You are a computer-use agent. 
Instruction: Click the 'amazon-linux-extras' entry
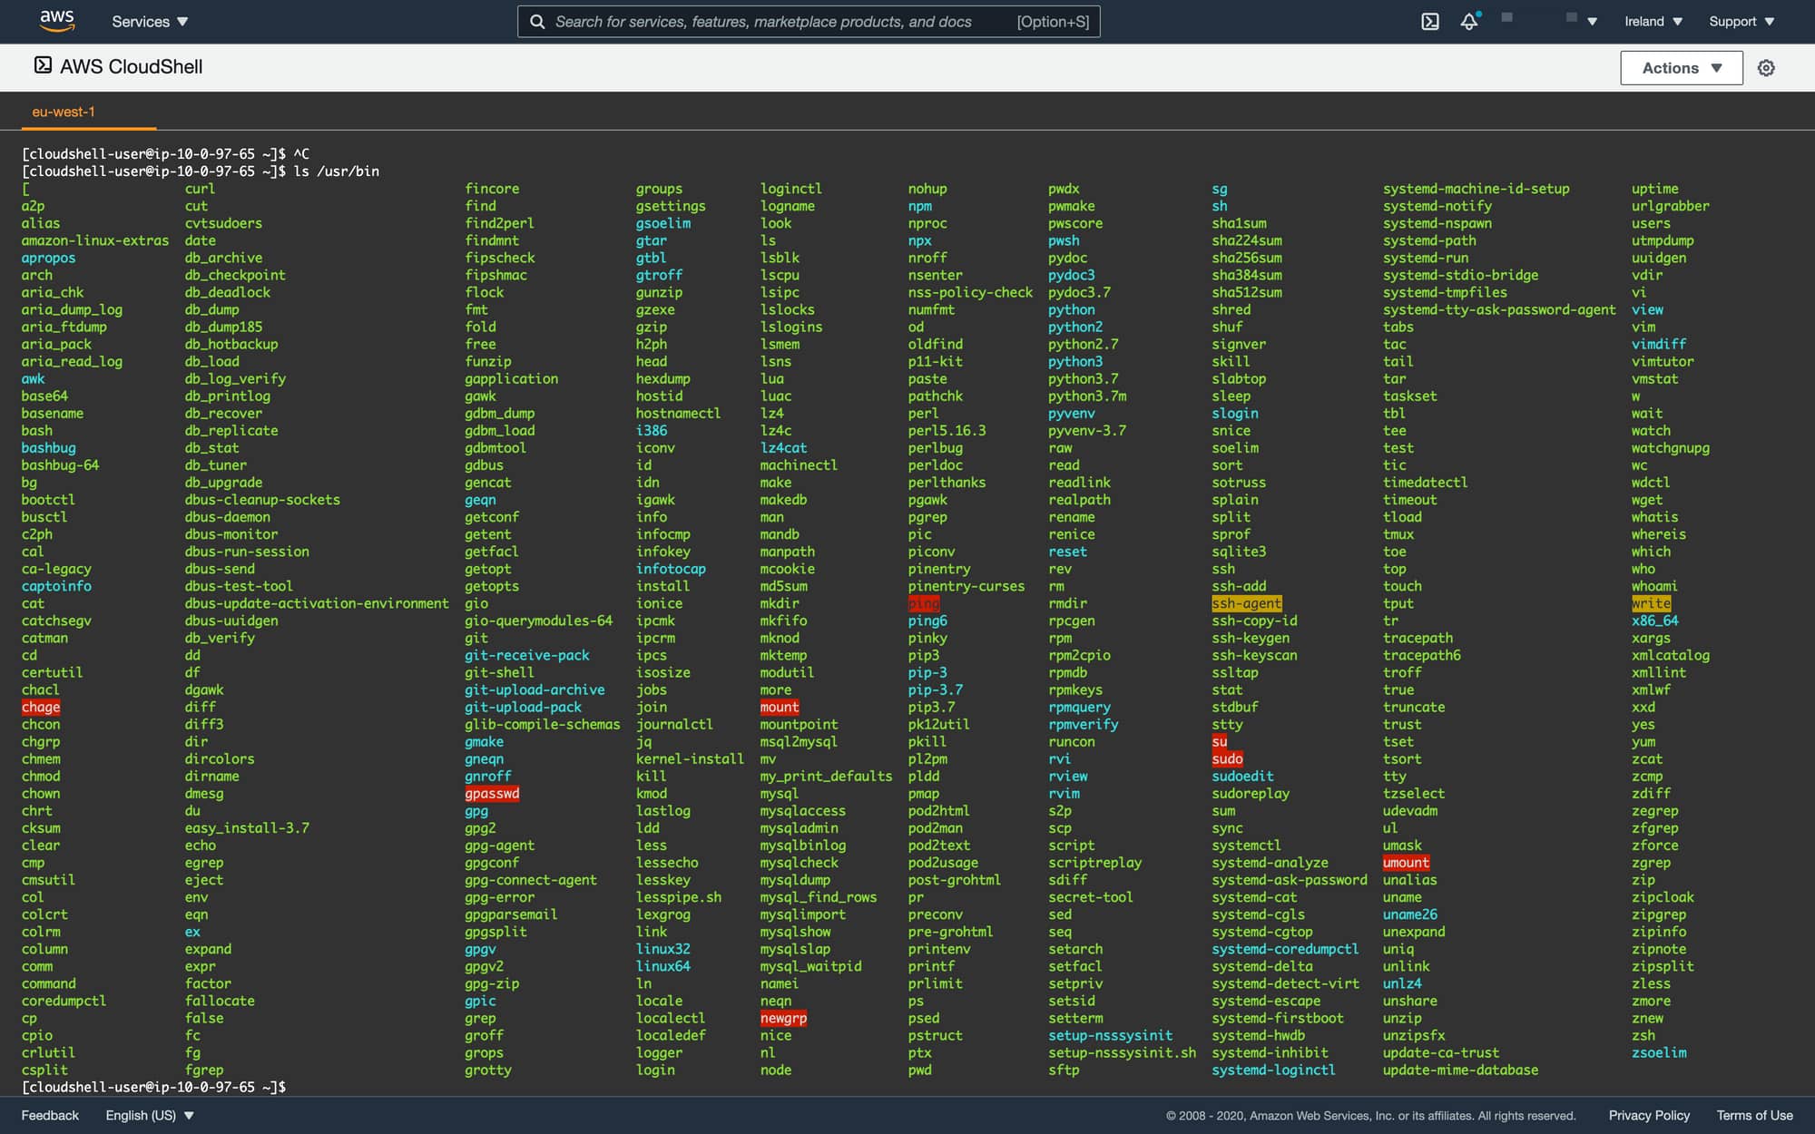[95, 240]
